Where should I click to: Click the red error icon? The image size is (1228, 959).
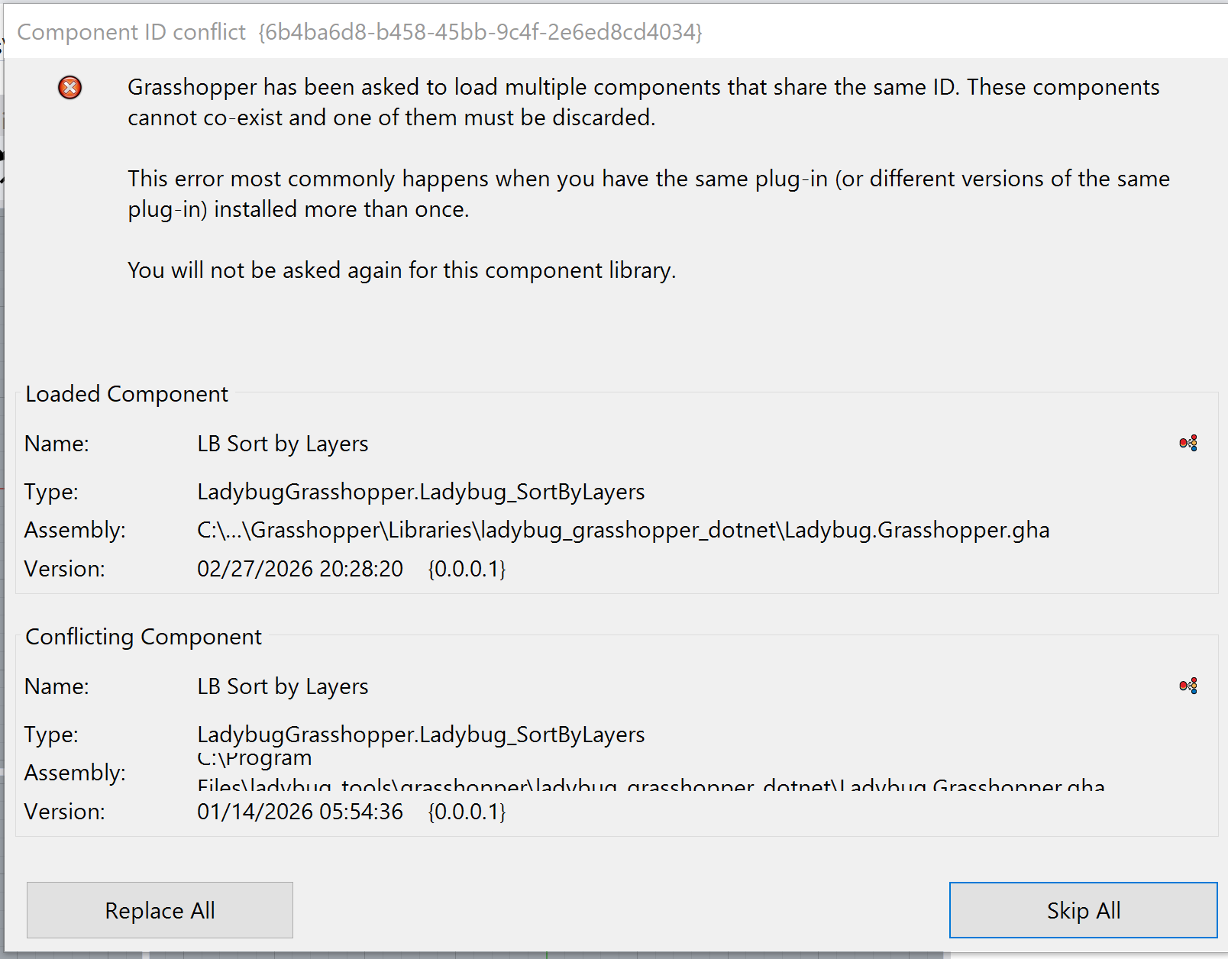(x=69, y=88)
